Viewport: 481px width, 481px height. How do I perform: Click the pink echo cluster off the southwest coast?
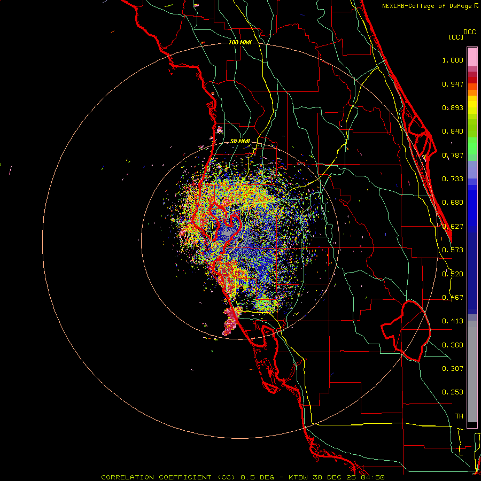click(x=231, y=322)
